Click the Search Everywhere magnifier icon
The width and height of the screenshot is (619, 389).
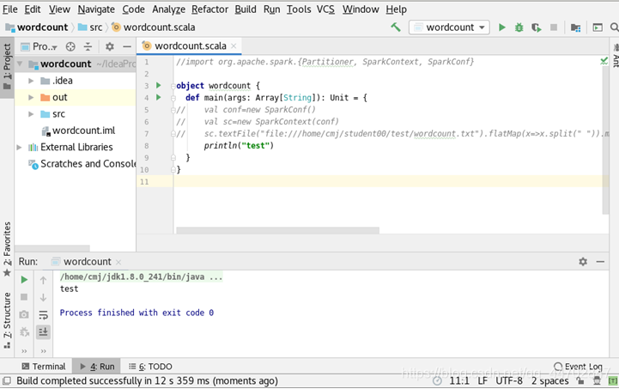tap(614, 27)
